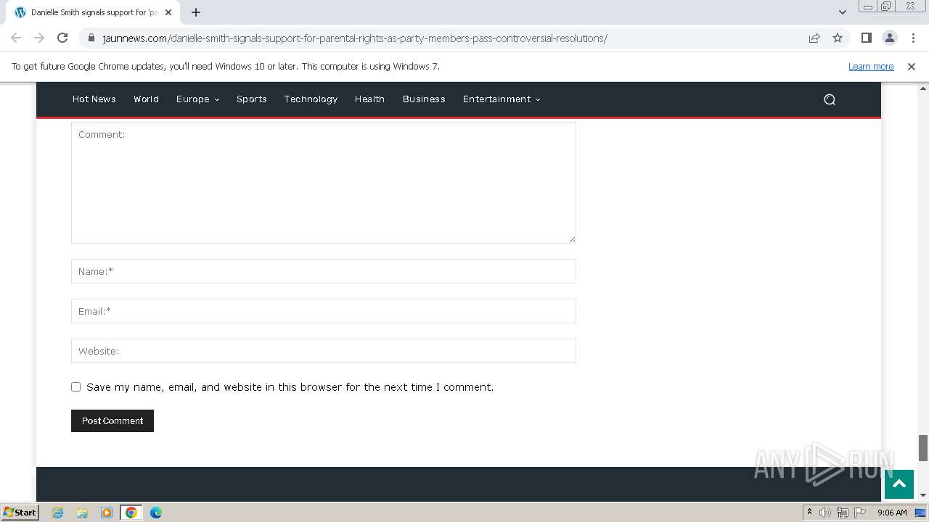Open the site search magnifier icon
Screen dimensions: 929x522
830,99
